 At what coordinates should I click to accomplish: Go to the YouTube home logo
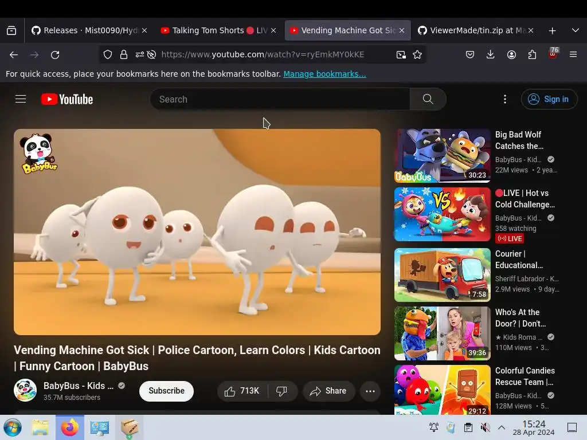click(x=67, y=99)
